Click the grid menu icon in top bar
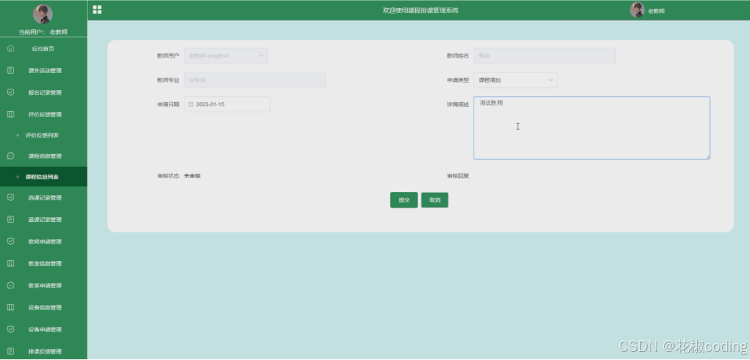750x360 pixels. 97,10
